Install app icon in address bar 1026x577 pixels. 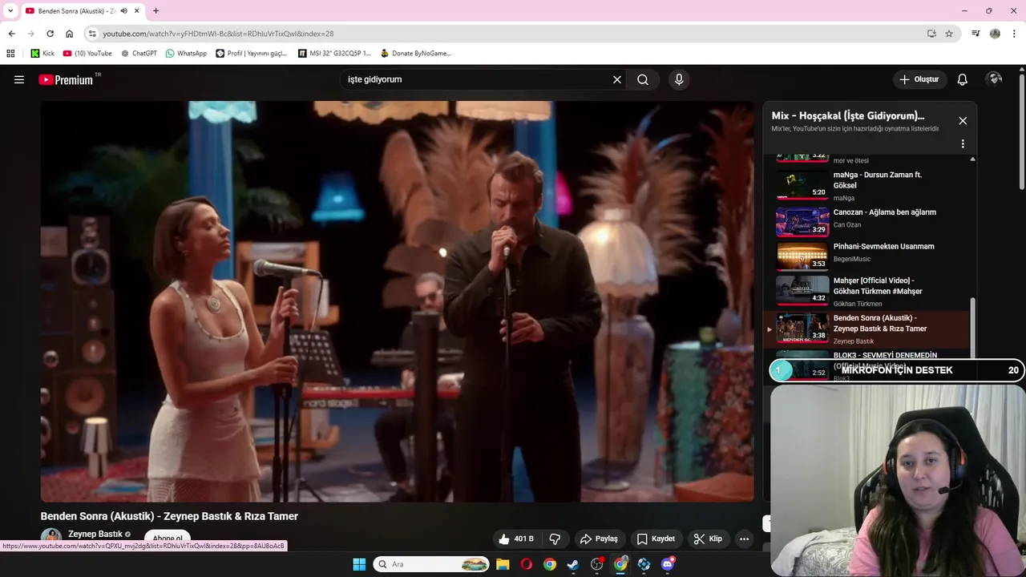(x=931, y=34)
